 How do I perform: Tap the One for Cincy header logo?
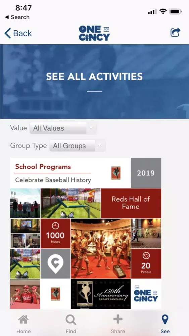point(94,33)
